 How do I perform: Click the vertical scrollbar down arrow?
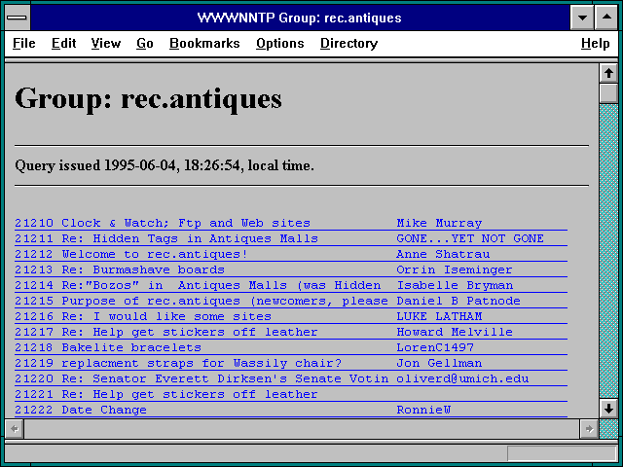click(x=608, y=408)
